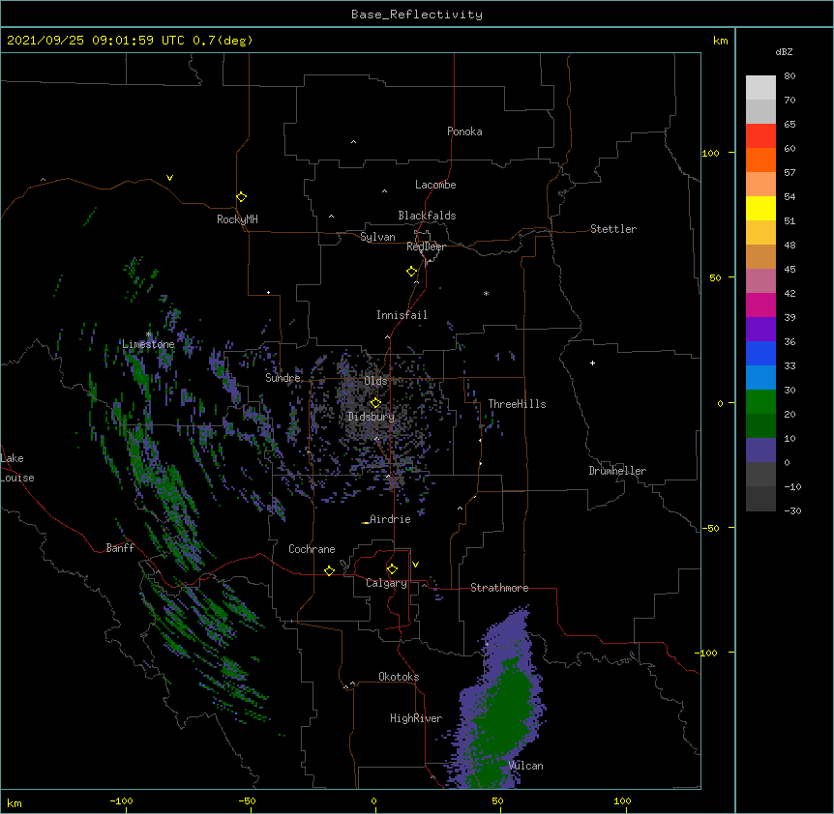
Task: Click the Ponoka city label
Action: pos(464,131)
